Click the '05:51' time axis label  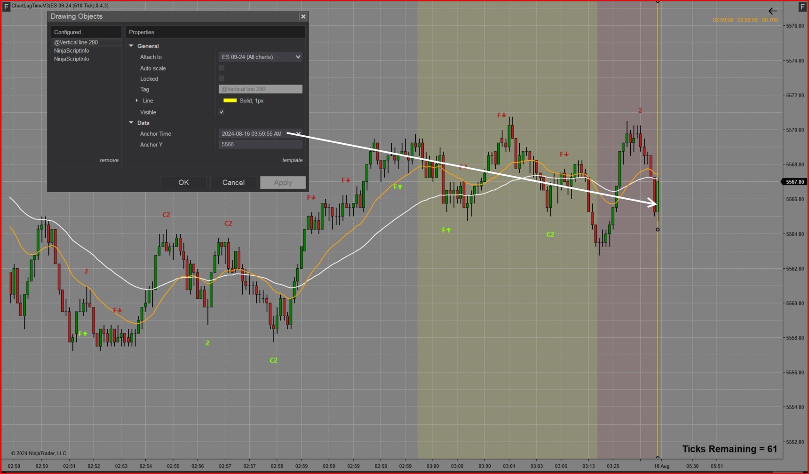click(716, 466)
